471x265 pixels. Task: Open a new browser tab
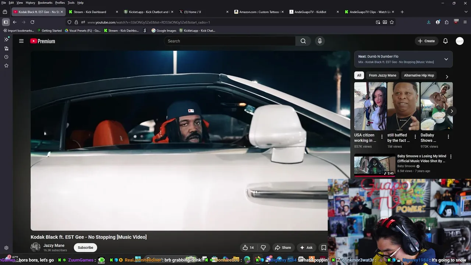(x=402, y=12)
